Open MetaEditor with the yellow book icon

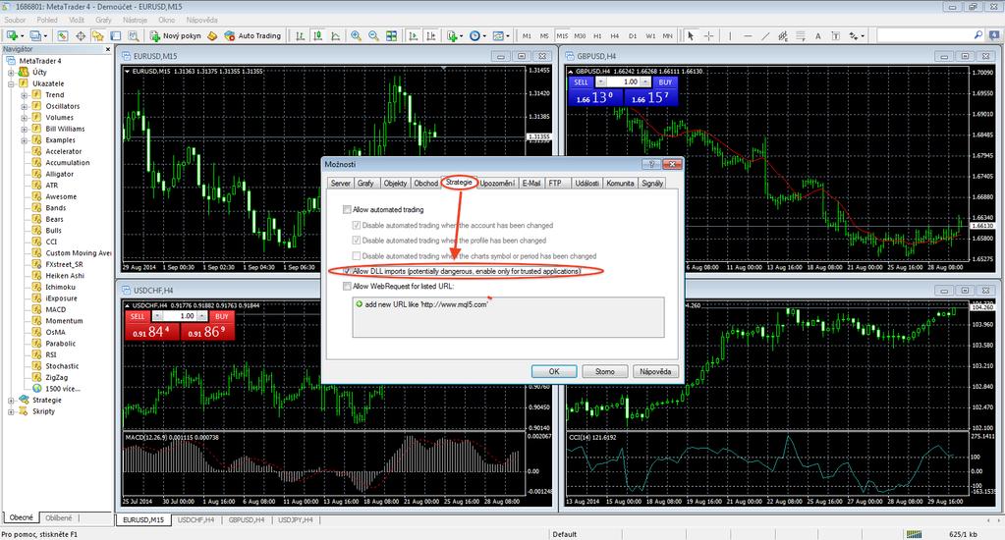point(212,36)
